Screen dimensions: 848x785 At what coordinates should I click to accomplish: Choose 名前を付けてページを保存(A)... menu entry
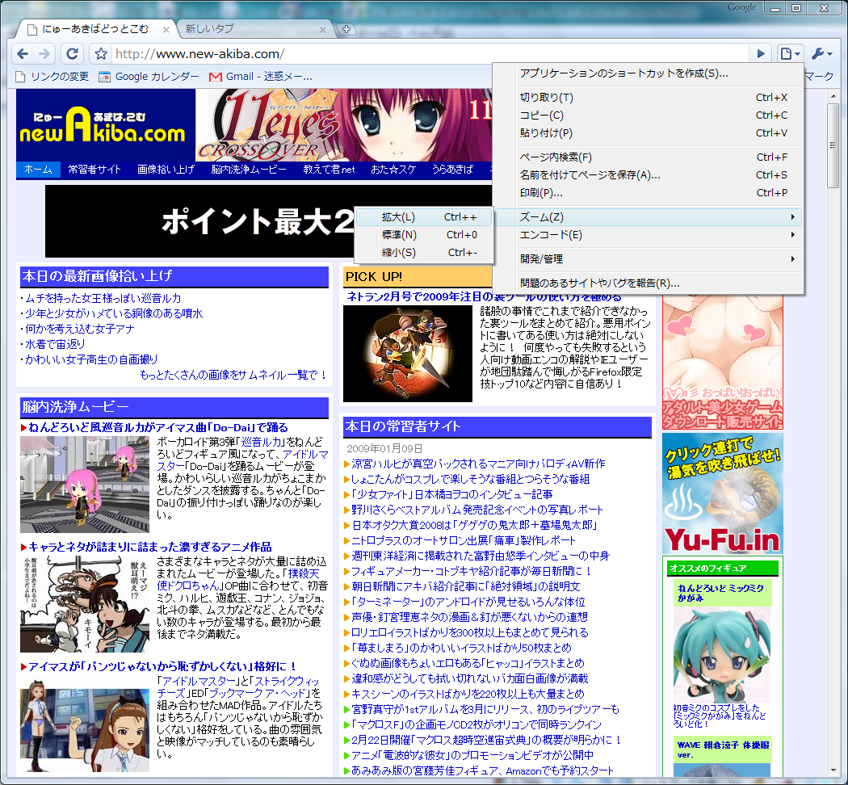648,175
